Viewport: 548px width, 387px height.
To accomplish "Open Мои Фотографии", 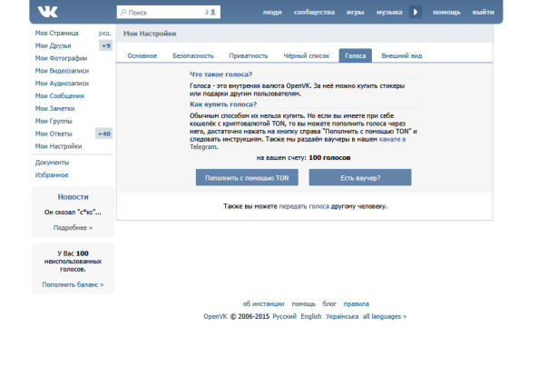I will [x=61, y=58].
